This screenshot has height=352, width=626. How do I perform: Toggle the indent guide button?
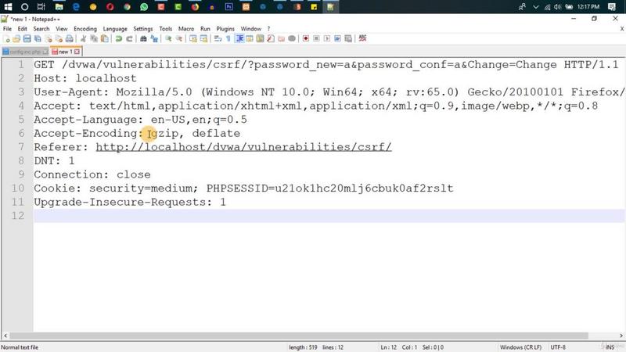point(239,38)
